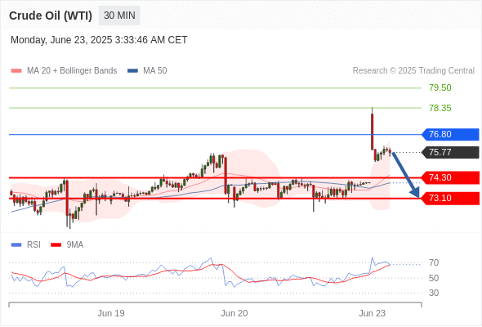Screen dimensions: 482x327
Task: Click the blue 76.80 pivot price tag
Action: [x=450, y=134]
